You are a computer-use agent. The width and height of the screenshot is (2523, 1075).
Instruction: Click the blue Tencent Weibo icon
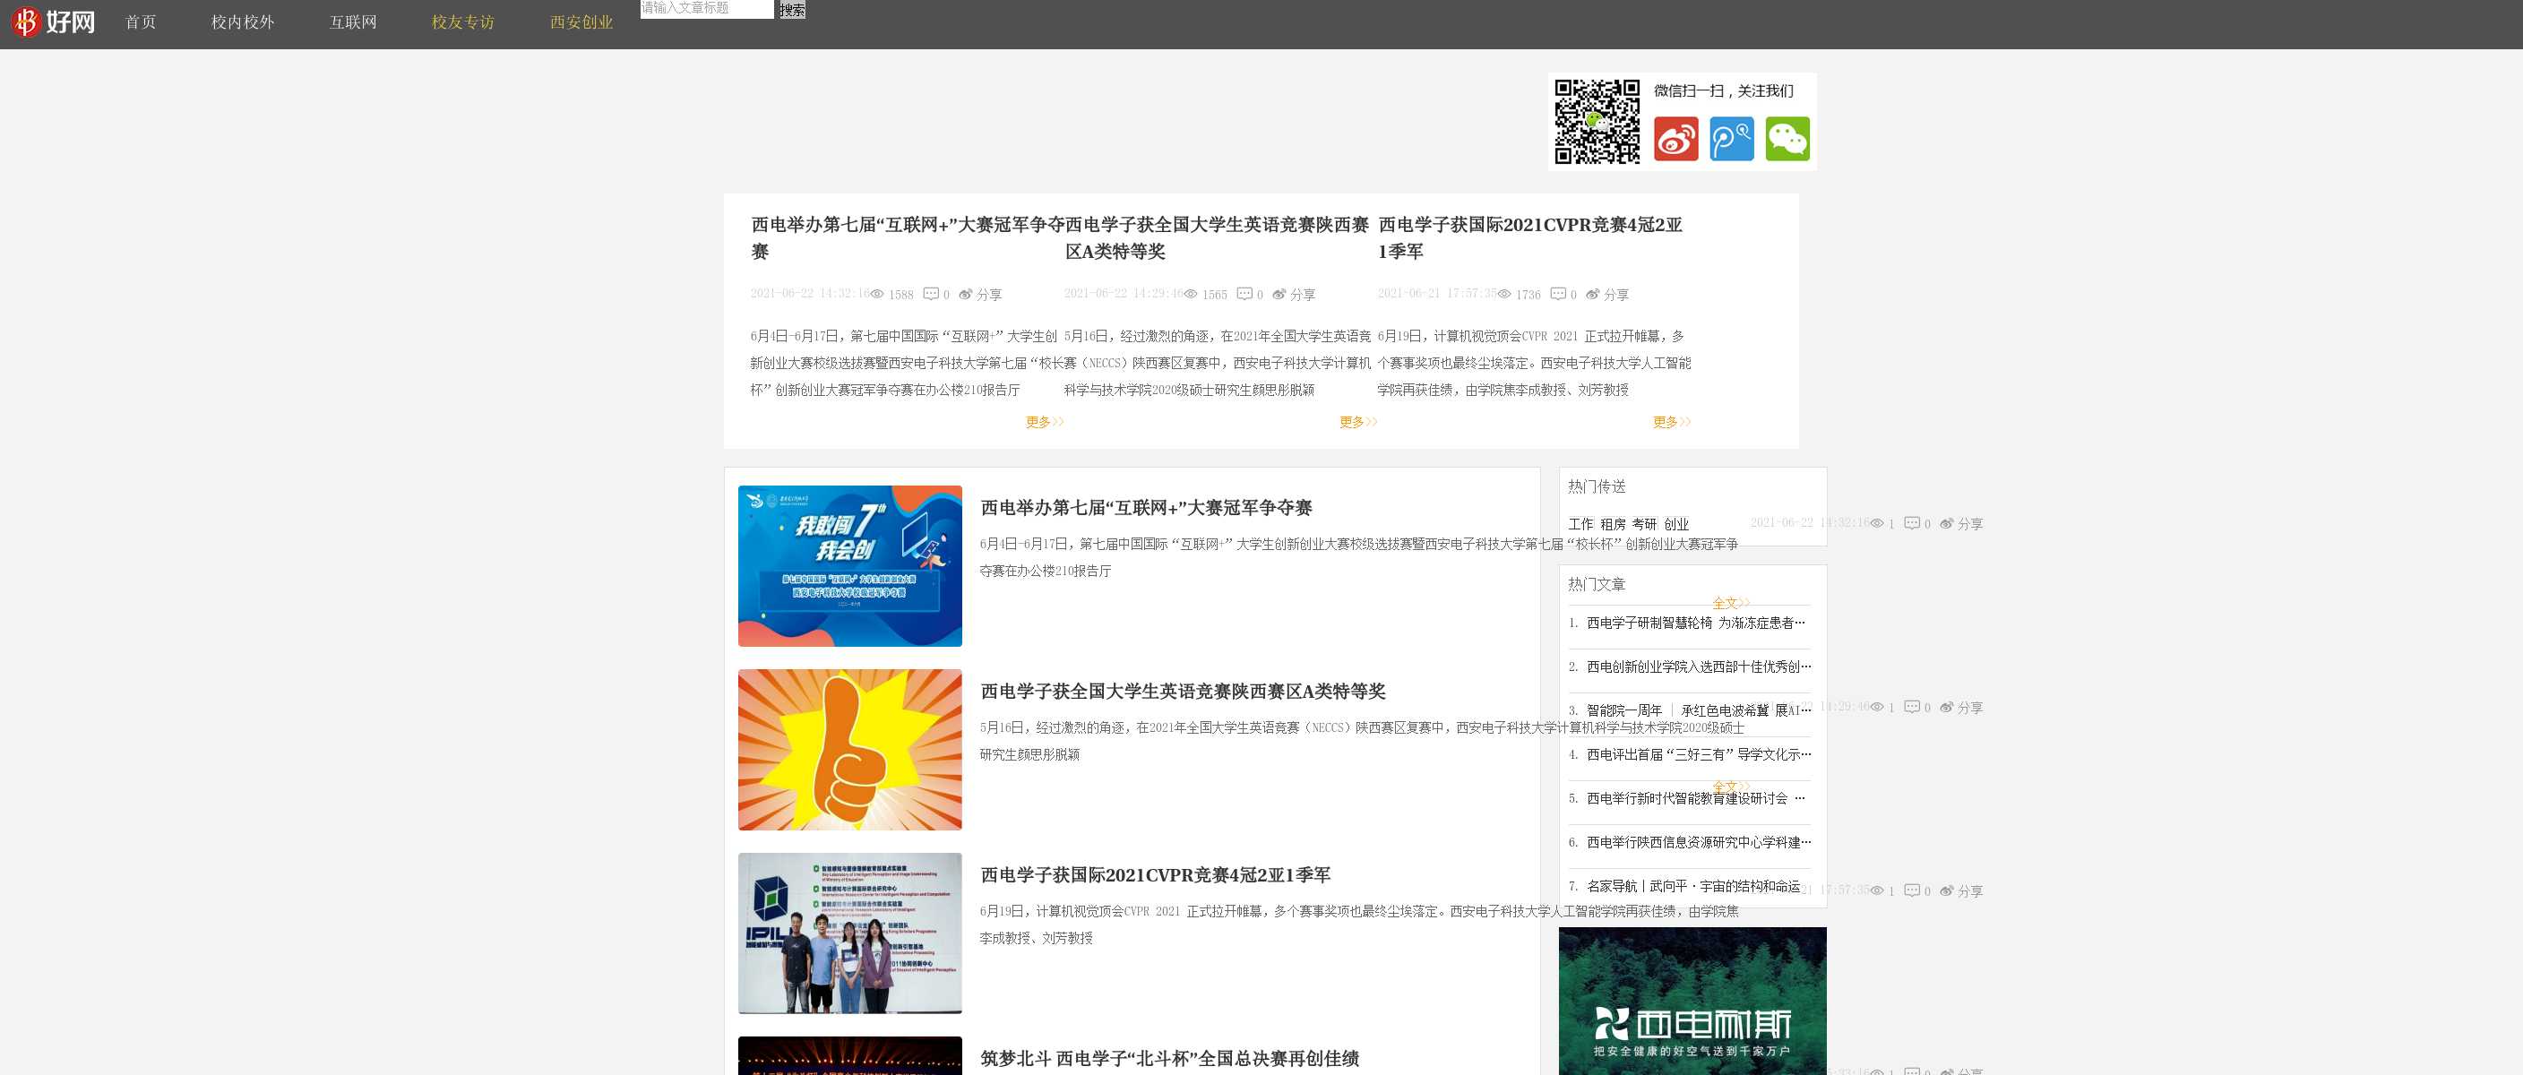click(x=1732, y=139)
